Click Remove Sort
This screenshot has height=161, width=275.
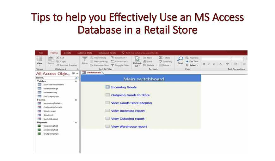(100, 65)
